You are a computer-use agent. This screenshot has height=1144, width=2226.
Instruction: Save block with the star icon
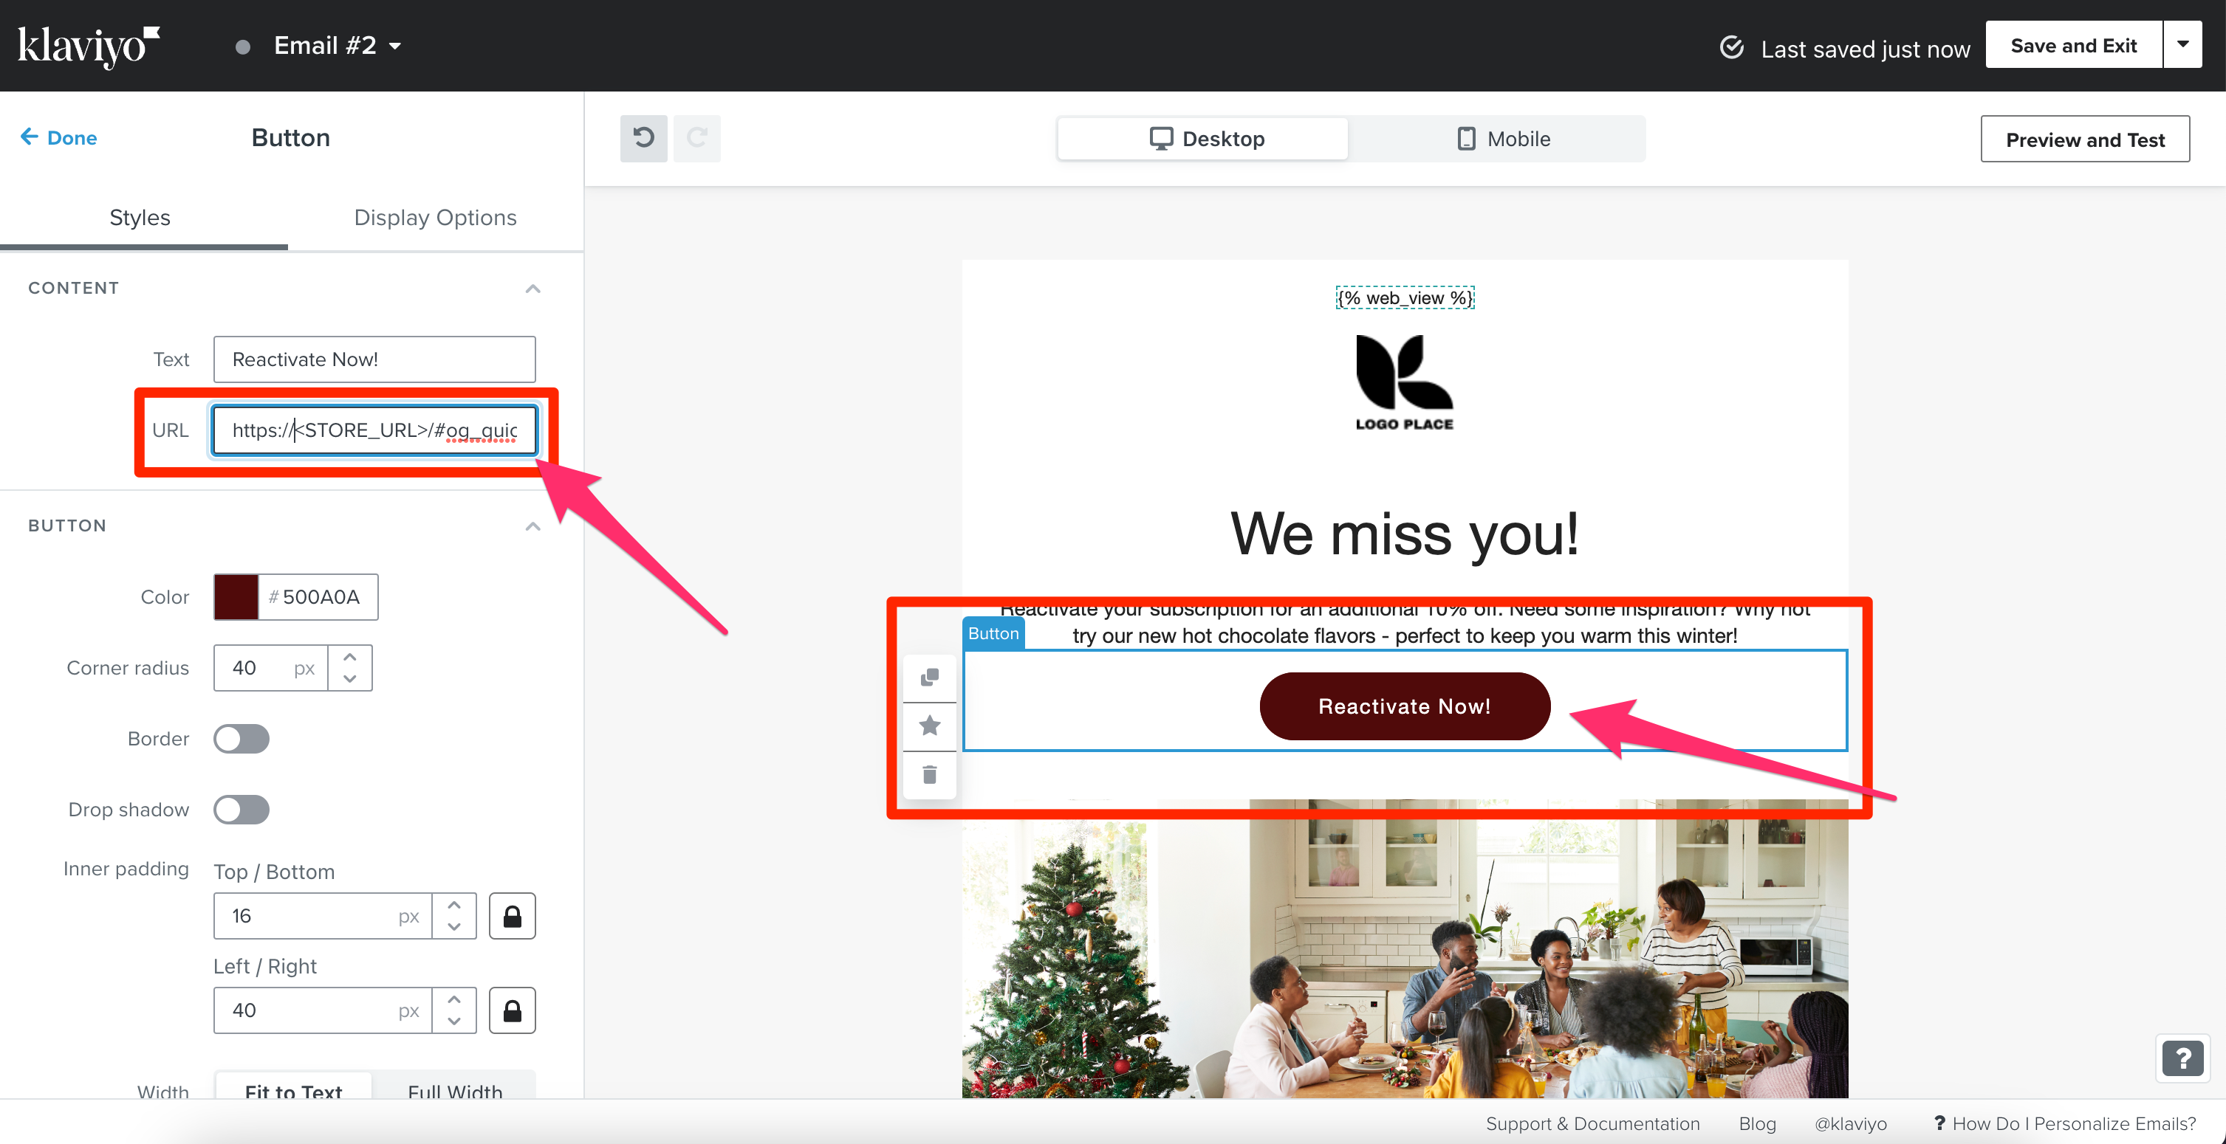[x=929, y=726]
